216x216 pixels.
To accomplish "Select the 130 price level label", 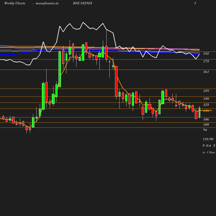I will pos(206,98).
